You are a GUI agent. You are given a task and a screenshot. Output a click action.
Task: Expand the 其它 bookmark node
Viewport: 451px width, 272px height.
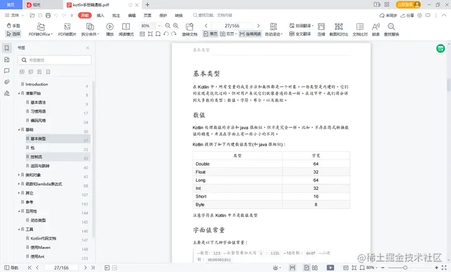coord(19,193)
